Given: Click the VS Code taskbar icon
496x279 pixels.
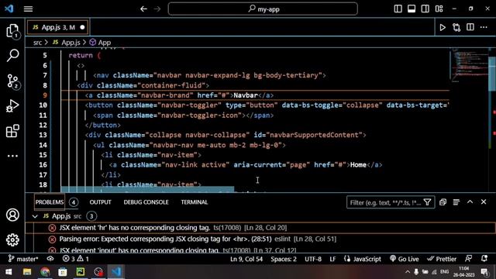Looking at the screenshot, I should [116, 272].
